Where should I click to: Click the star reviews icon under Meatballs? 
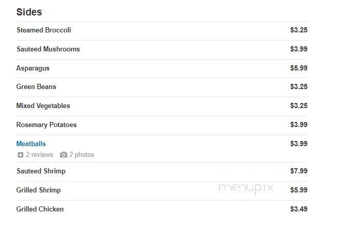(x=21, y=155)
